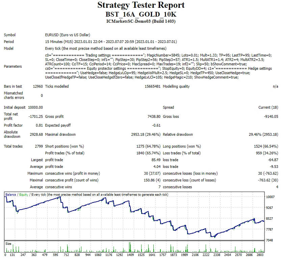283x259 pixels.
Task: Click average consecutive wins value 7
Action: (159, 187)
